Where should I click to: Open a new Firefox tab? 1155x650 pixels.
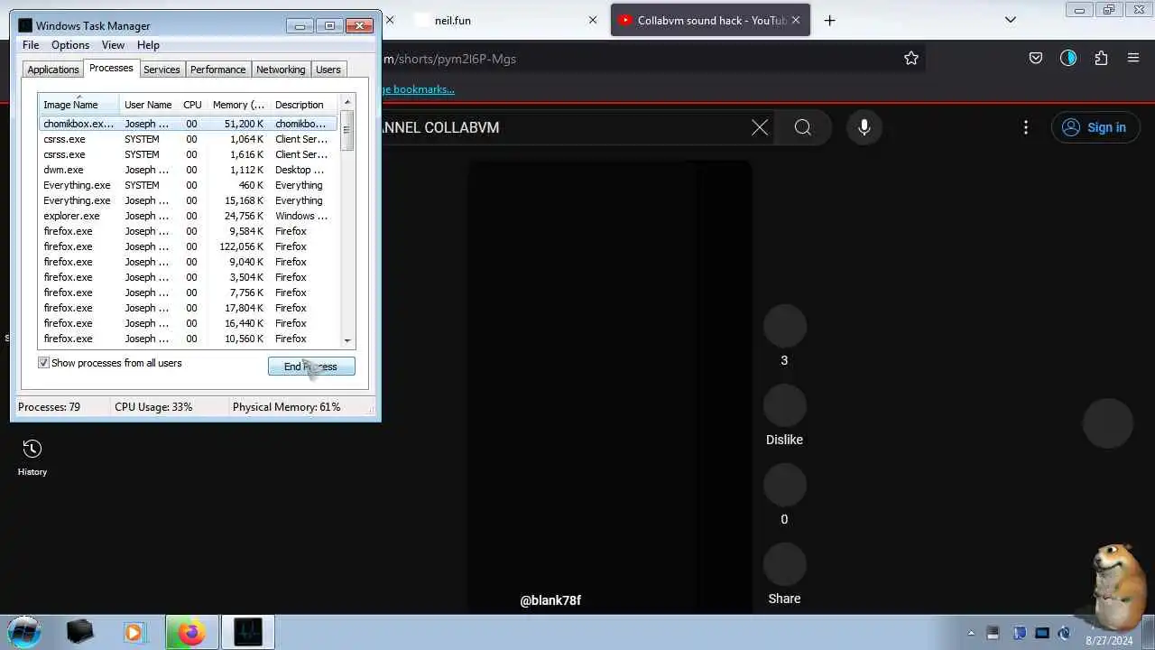click(830, 20)
